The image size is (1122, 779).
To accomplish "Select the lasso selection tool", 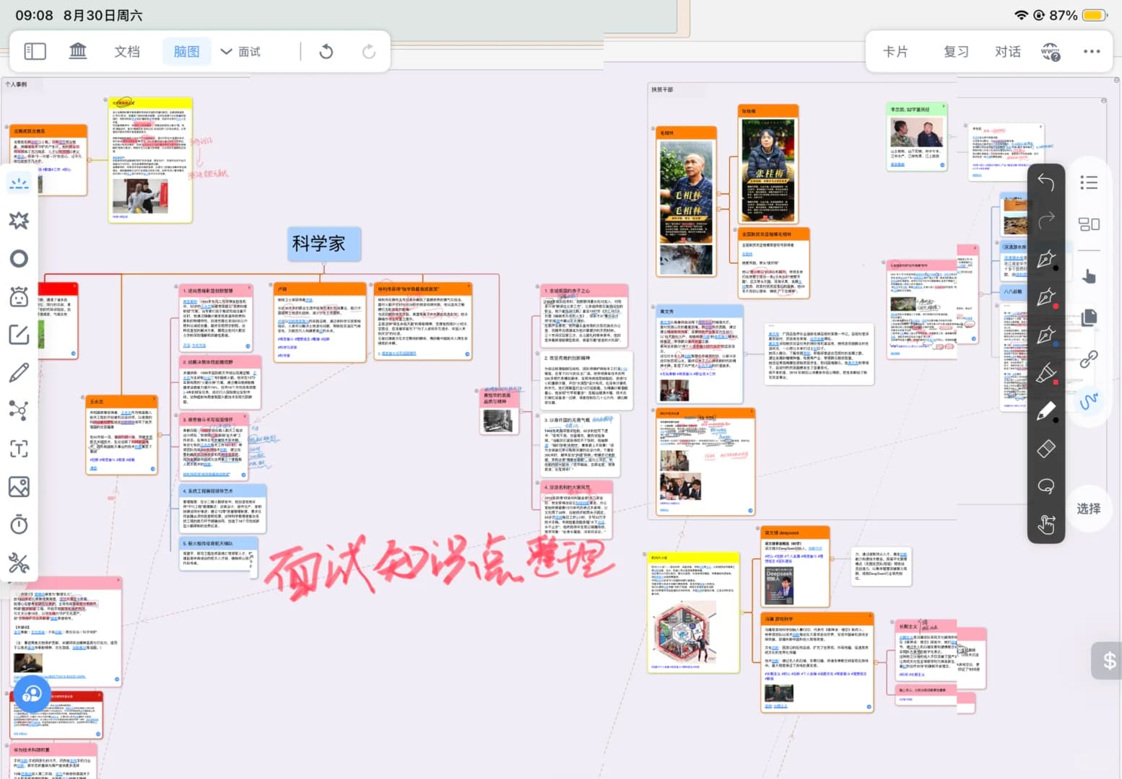I will (1046, 486).
